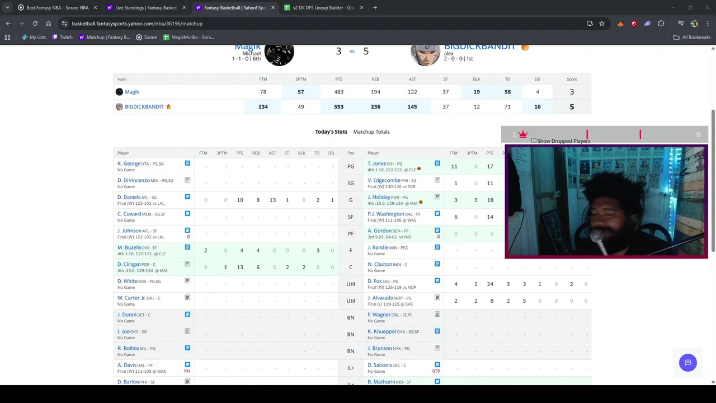Open Matchup | Fantasy B... bookmark

coord(105,38)
